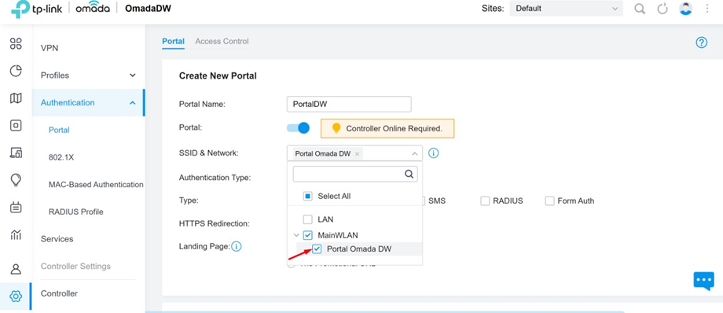
Task: Open the Sites Default dropdown
Action: 567,9
